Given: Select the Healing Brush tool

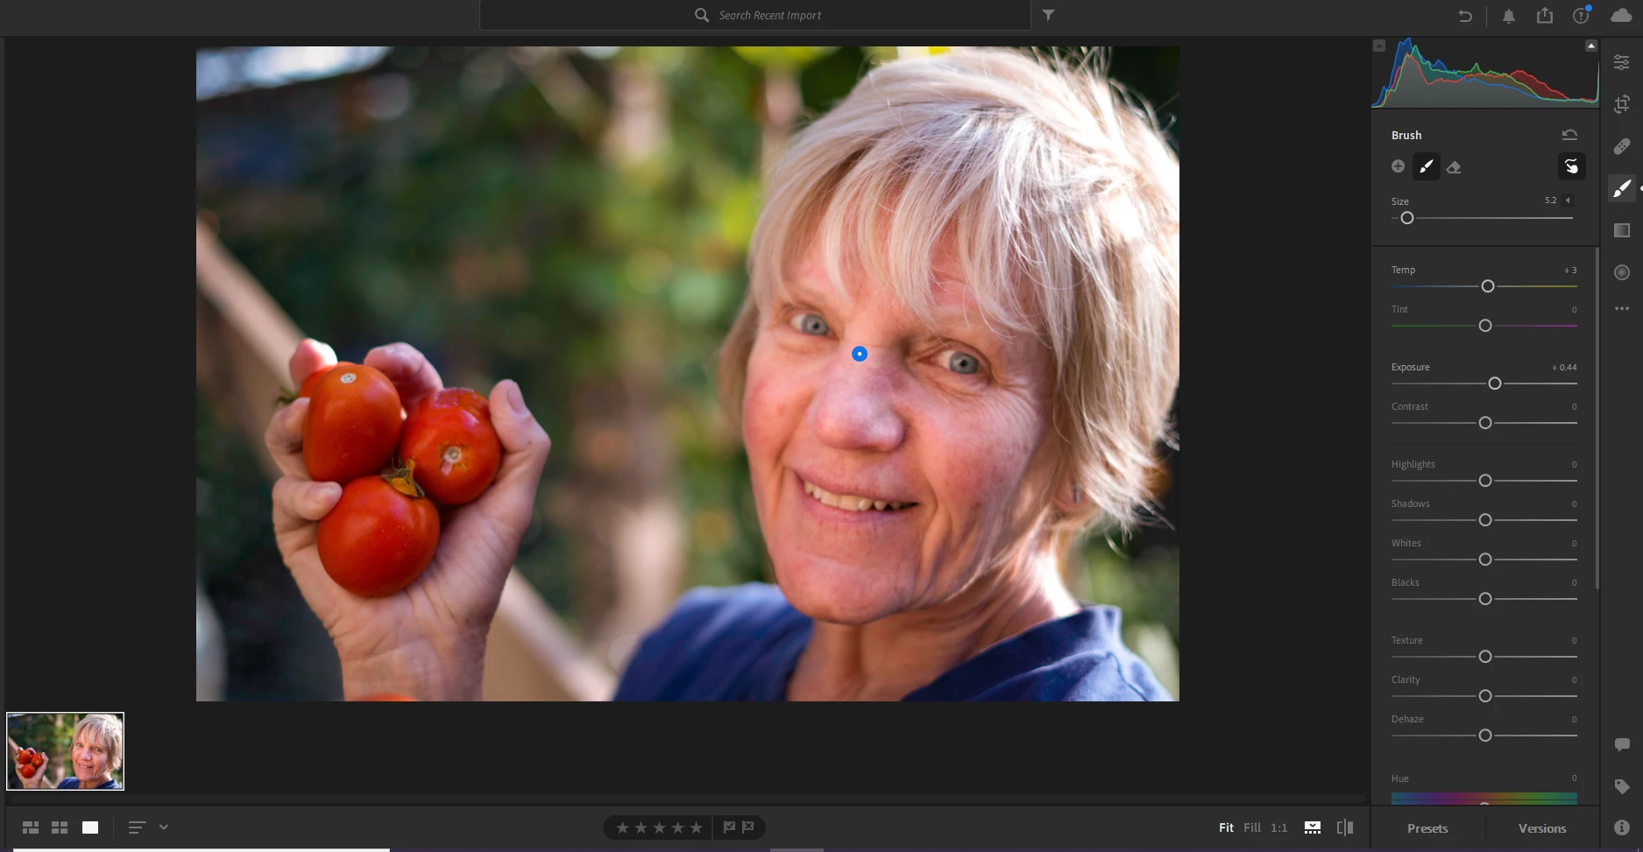Looking at the screenshot, I should [1622, 146].
